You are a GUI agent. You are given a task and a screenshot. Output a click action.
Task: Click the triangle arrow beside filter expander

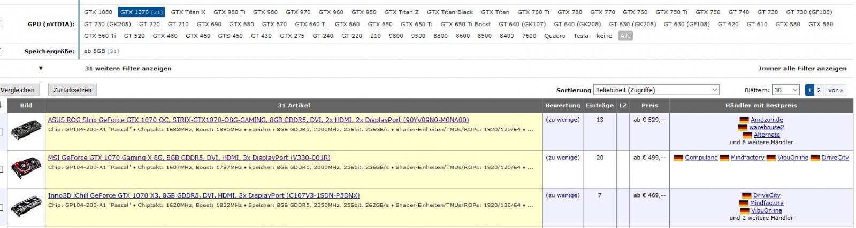[x=41, y=69]
